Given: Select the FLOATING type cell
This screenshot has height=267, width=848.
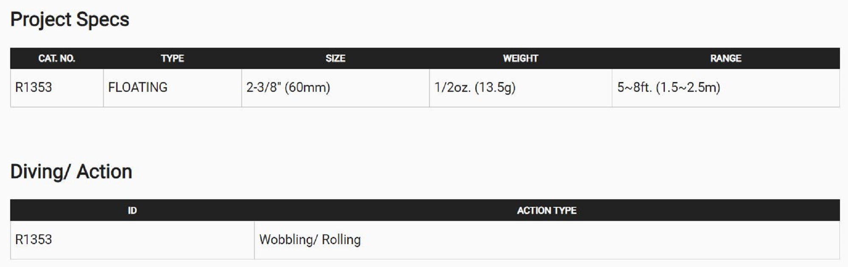Looking at the screenshot, I should (x=138, y=88).
